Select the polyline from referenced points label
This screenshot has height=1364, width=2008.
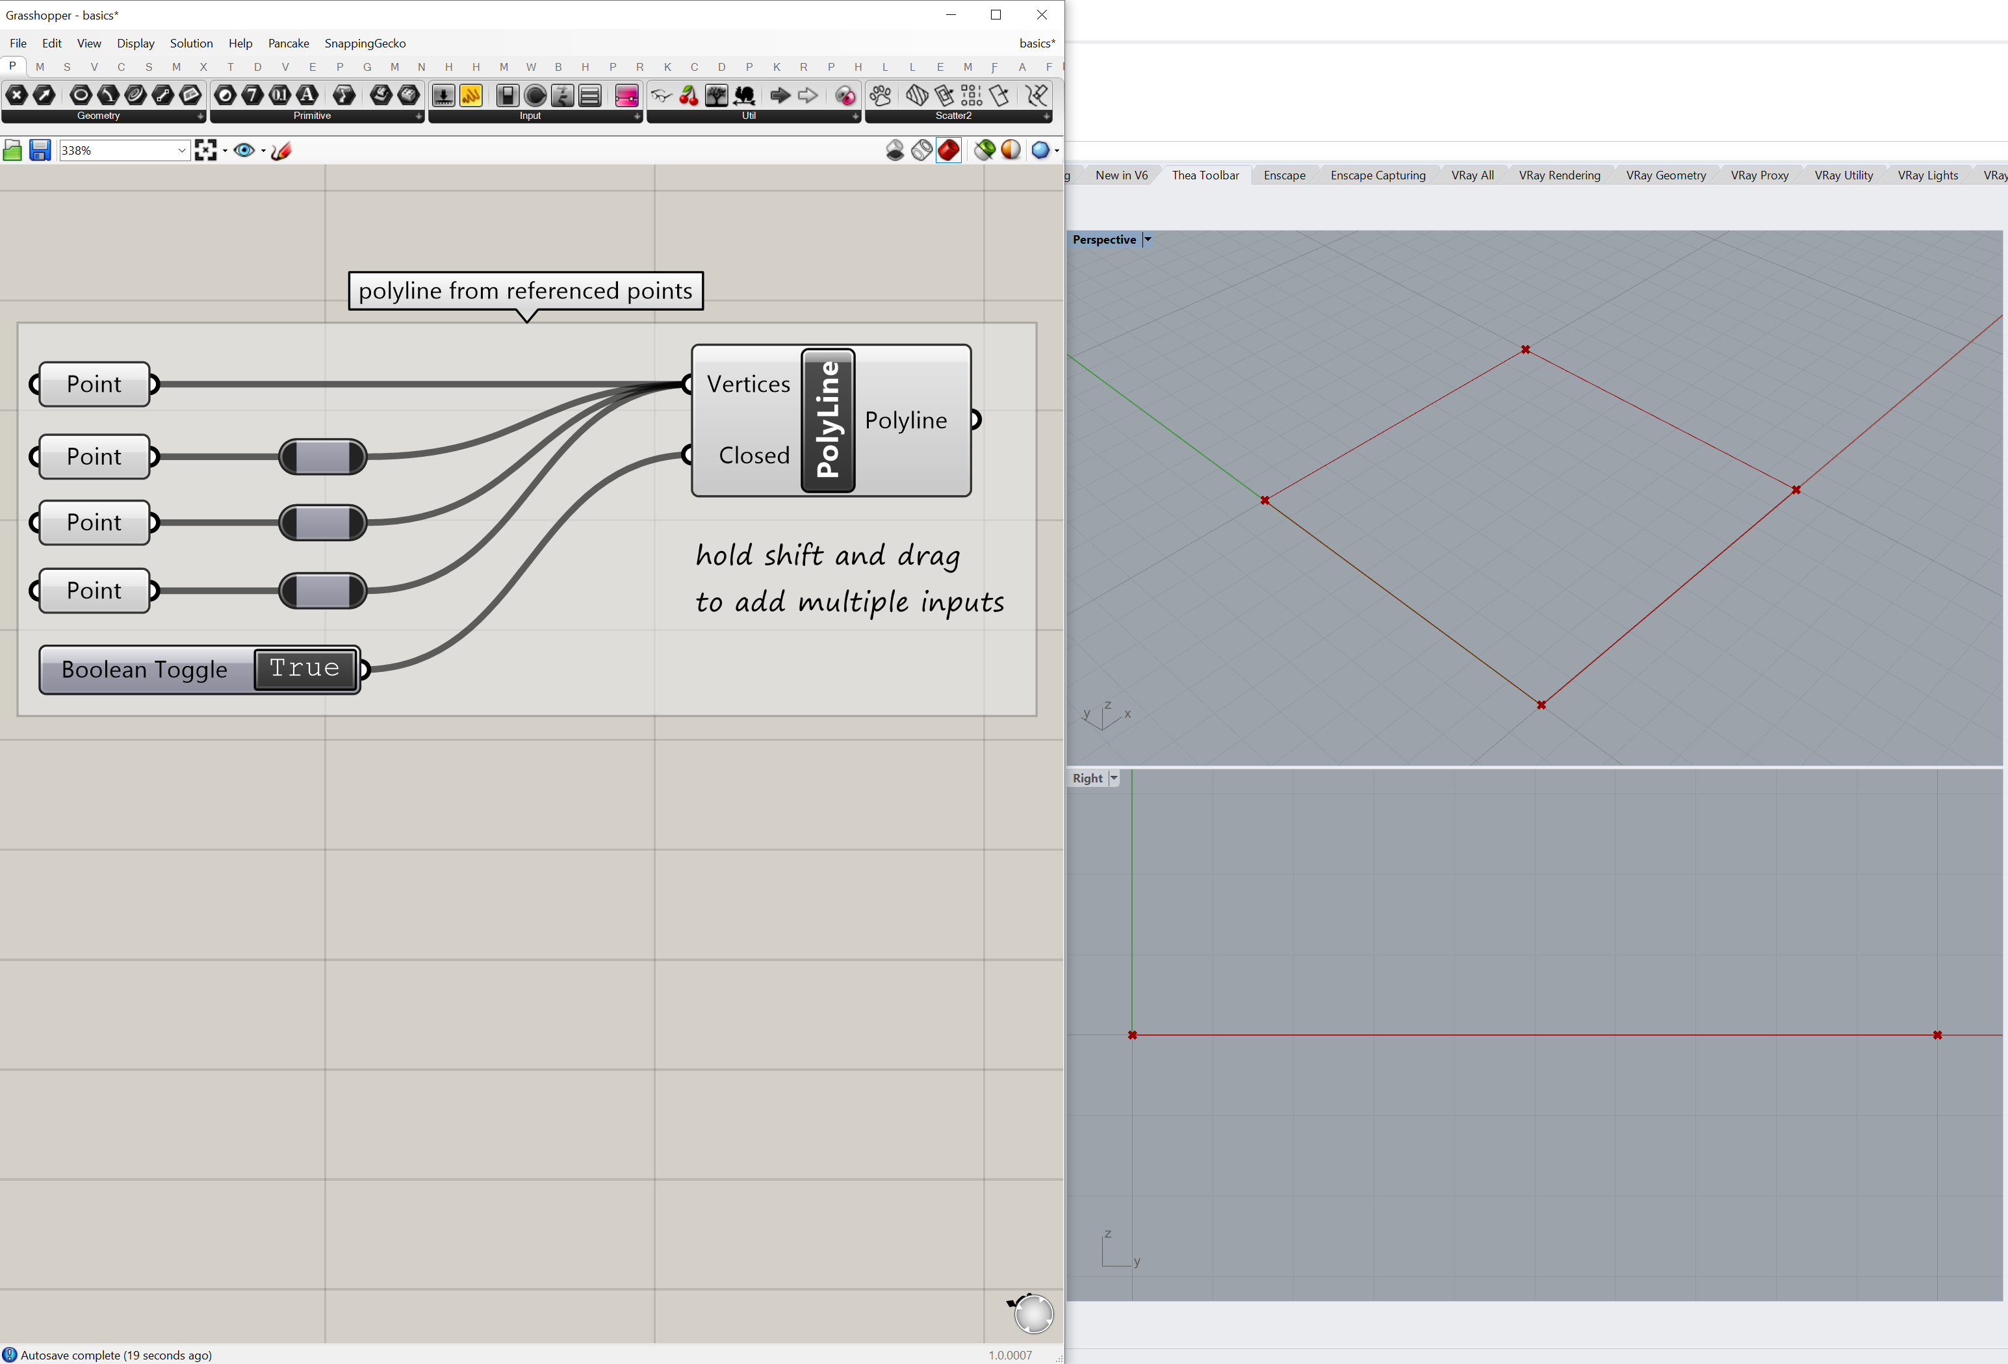coord(525,290)
